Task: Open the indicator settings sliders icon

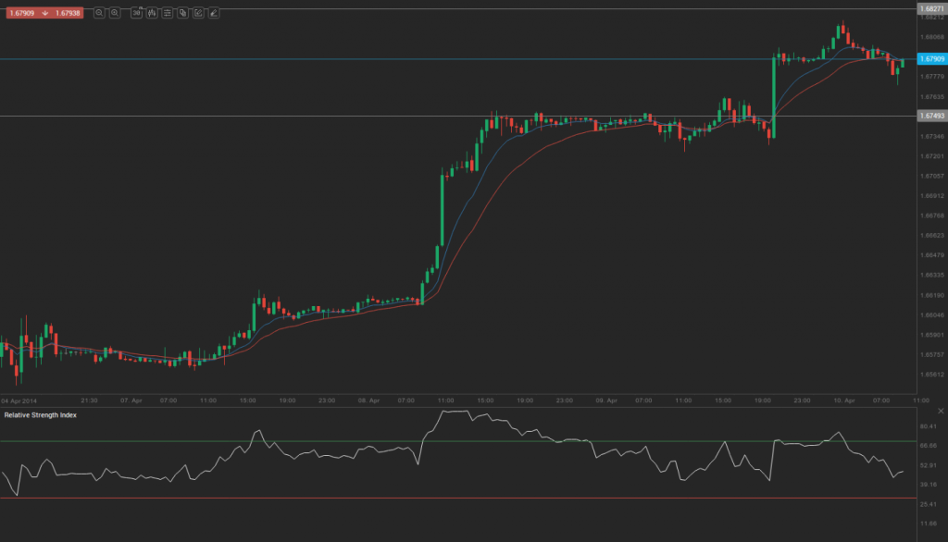Action: [x=168, y=13]
